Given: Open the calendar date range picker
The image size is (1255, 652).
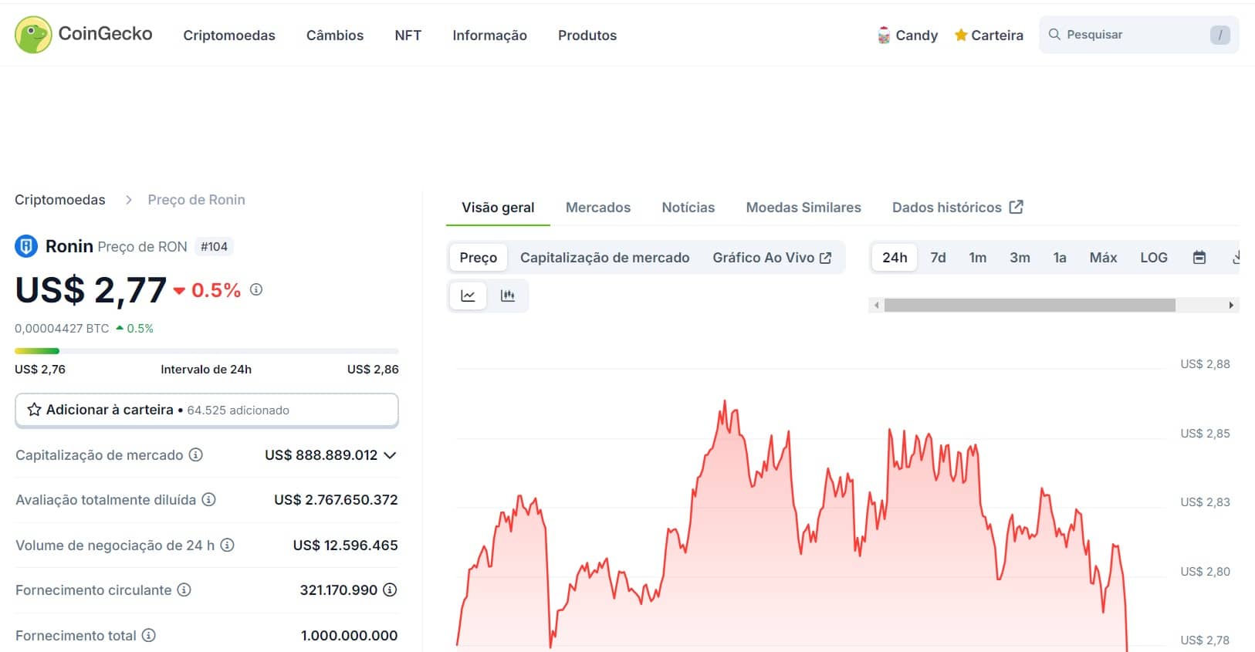Looking at the screenshot, I should (x=1199, y=258).
